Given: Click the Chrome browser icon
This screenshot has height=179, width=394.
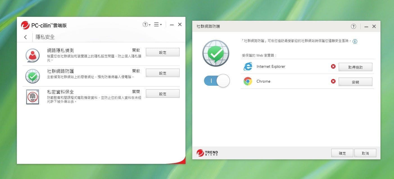Looking at the screenshot, I should [248, 81].
